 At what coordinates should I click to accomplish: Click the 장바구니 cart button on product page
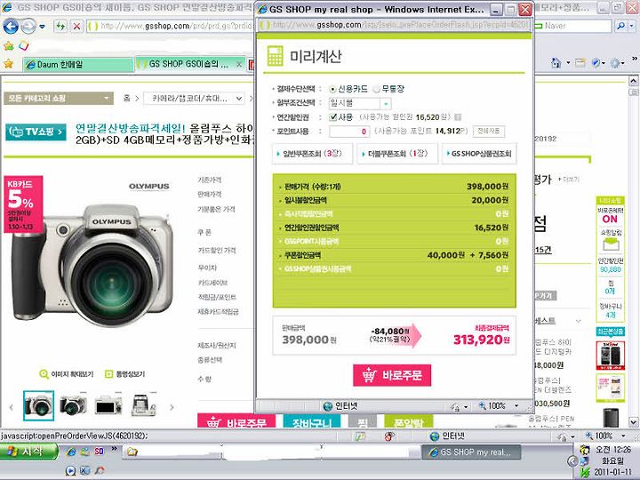click(x=312, y=422)
